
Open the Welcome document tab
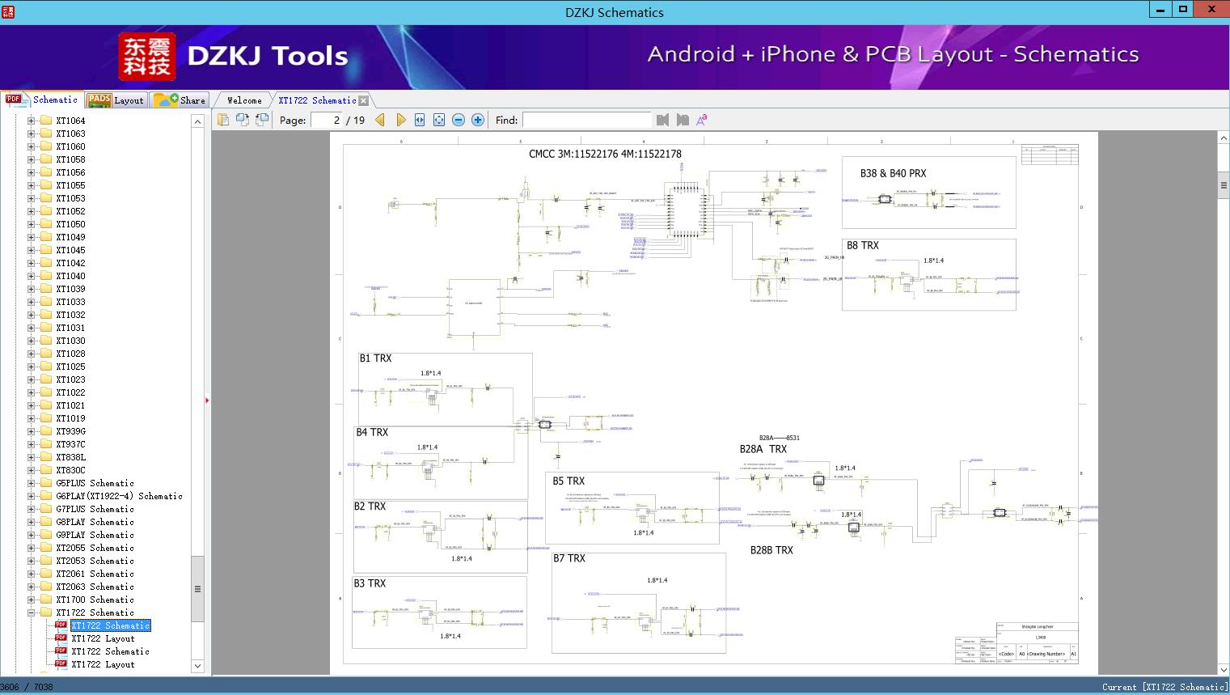coord(244,100)
